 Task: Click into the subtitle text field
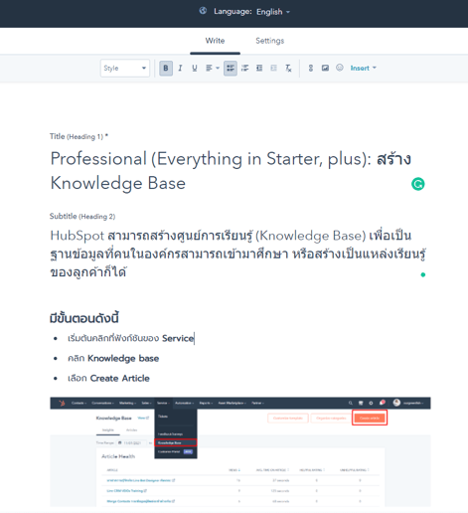(237, 254)
